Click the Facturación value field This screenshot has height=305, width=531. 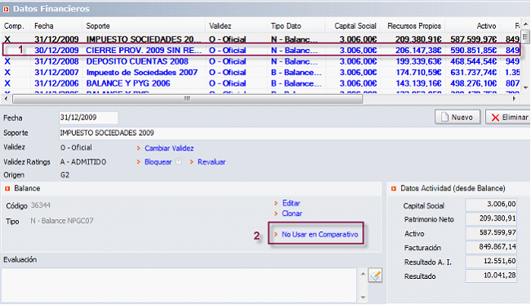491,247
